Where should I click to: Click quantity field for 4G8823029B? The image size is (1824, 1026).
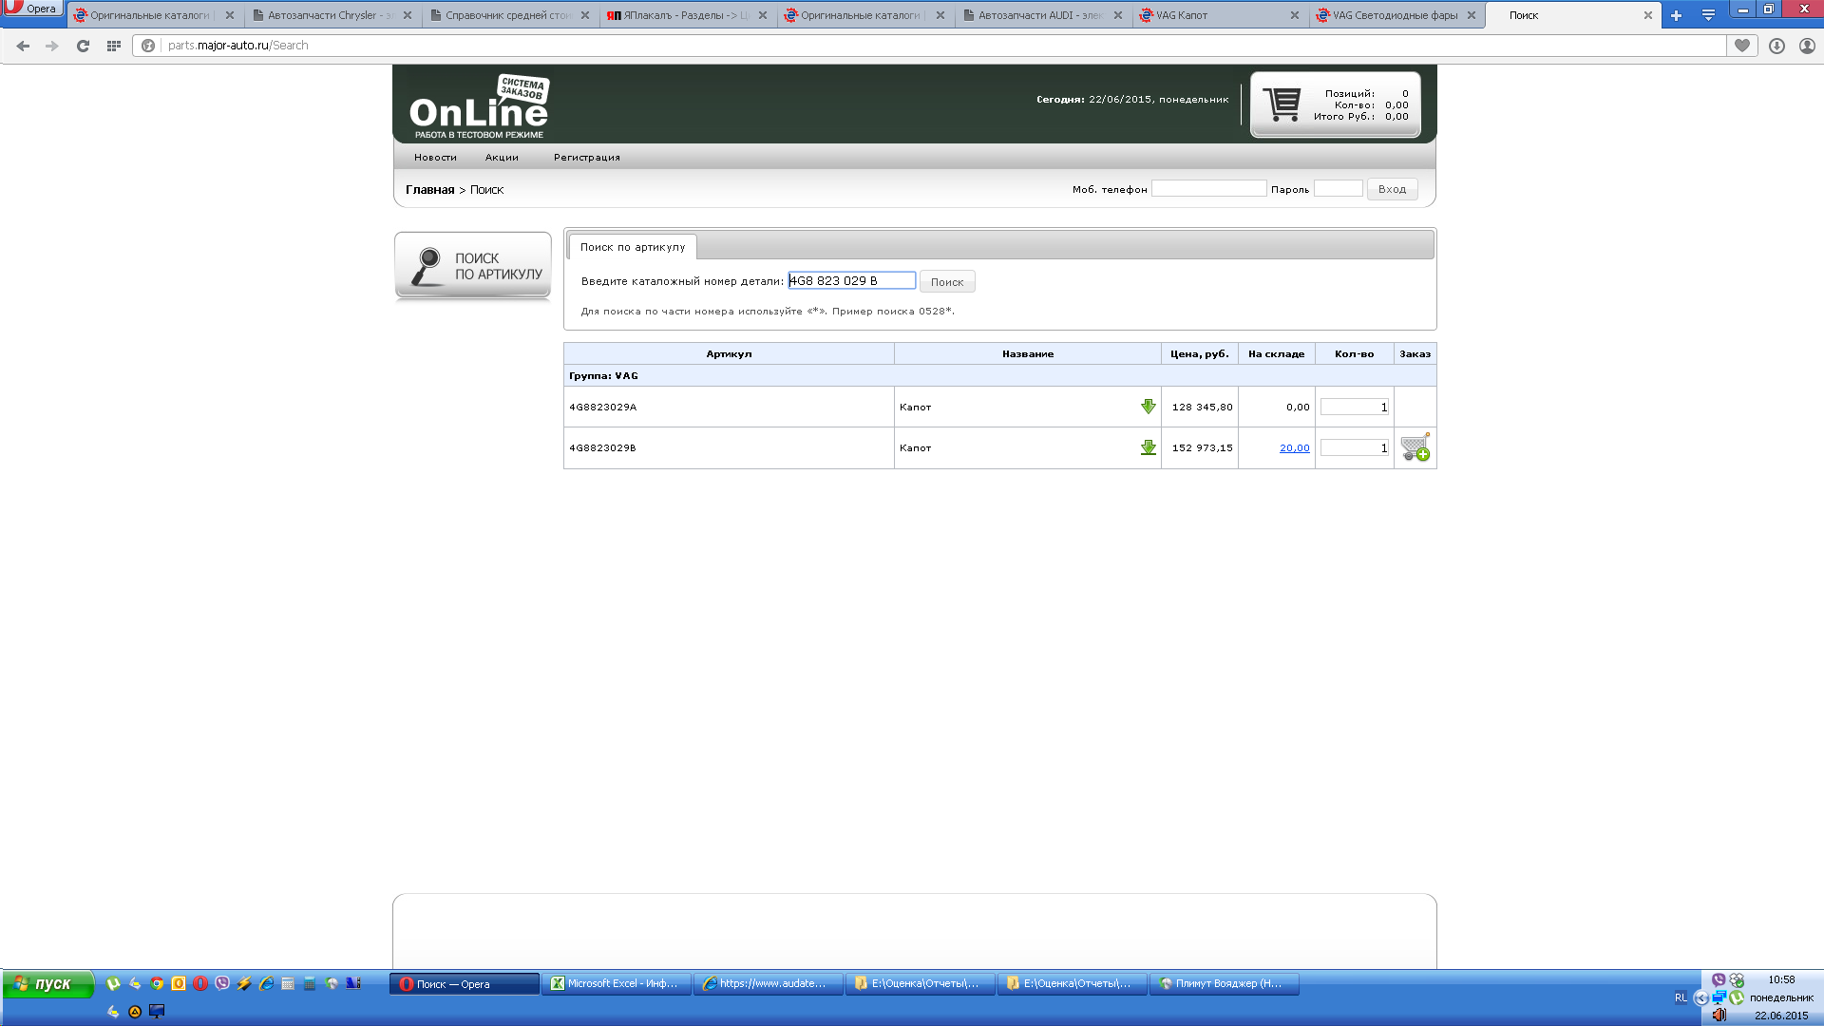1355,447
